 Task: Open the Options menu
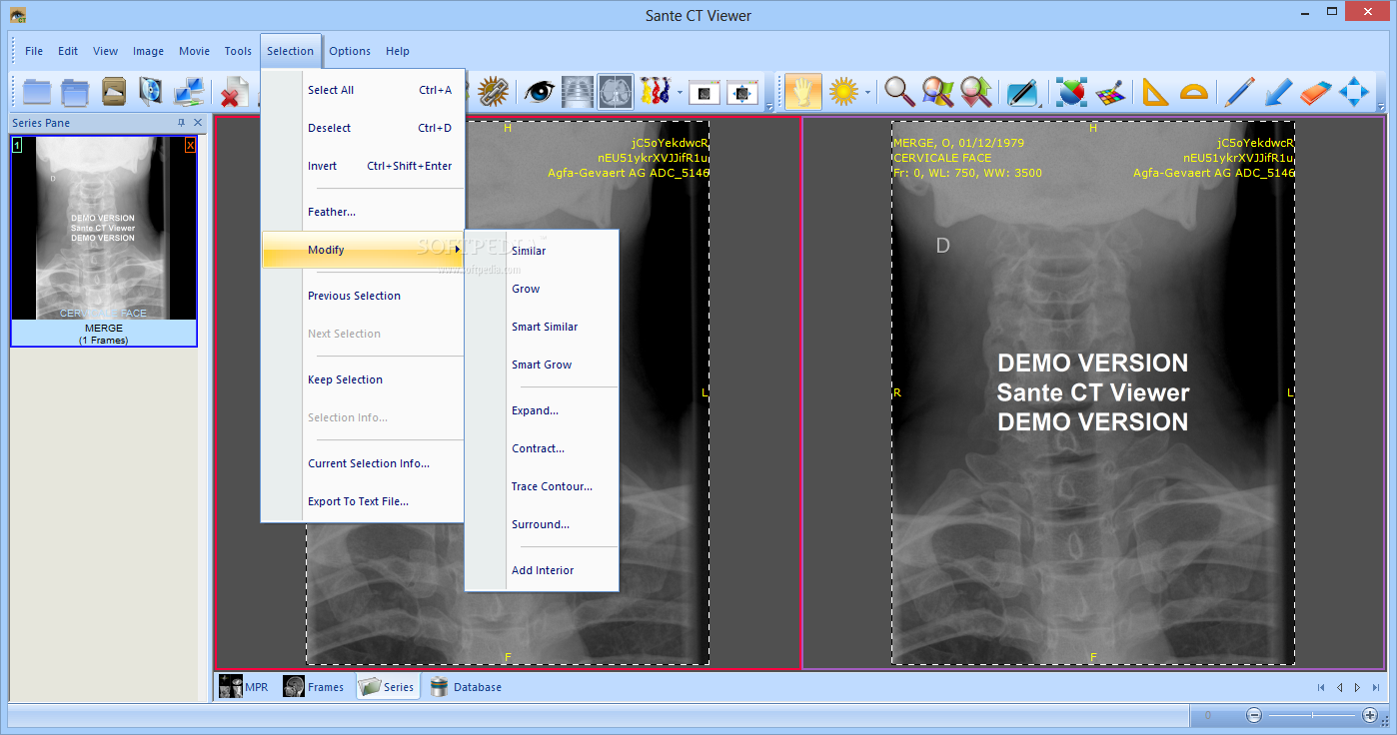click(x=350, y=51)
